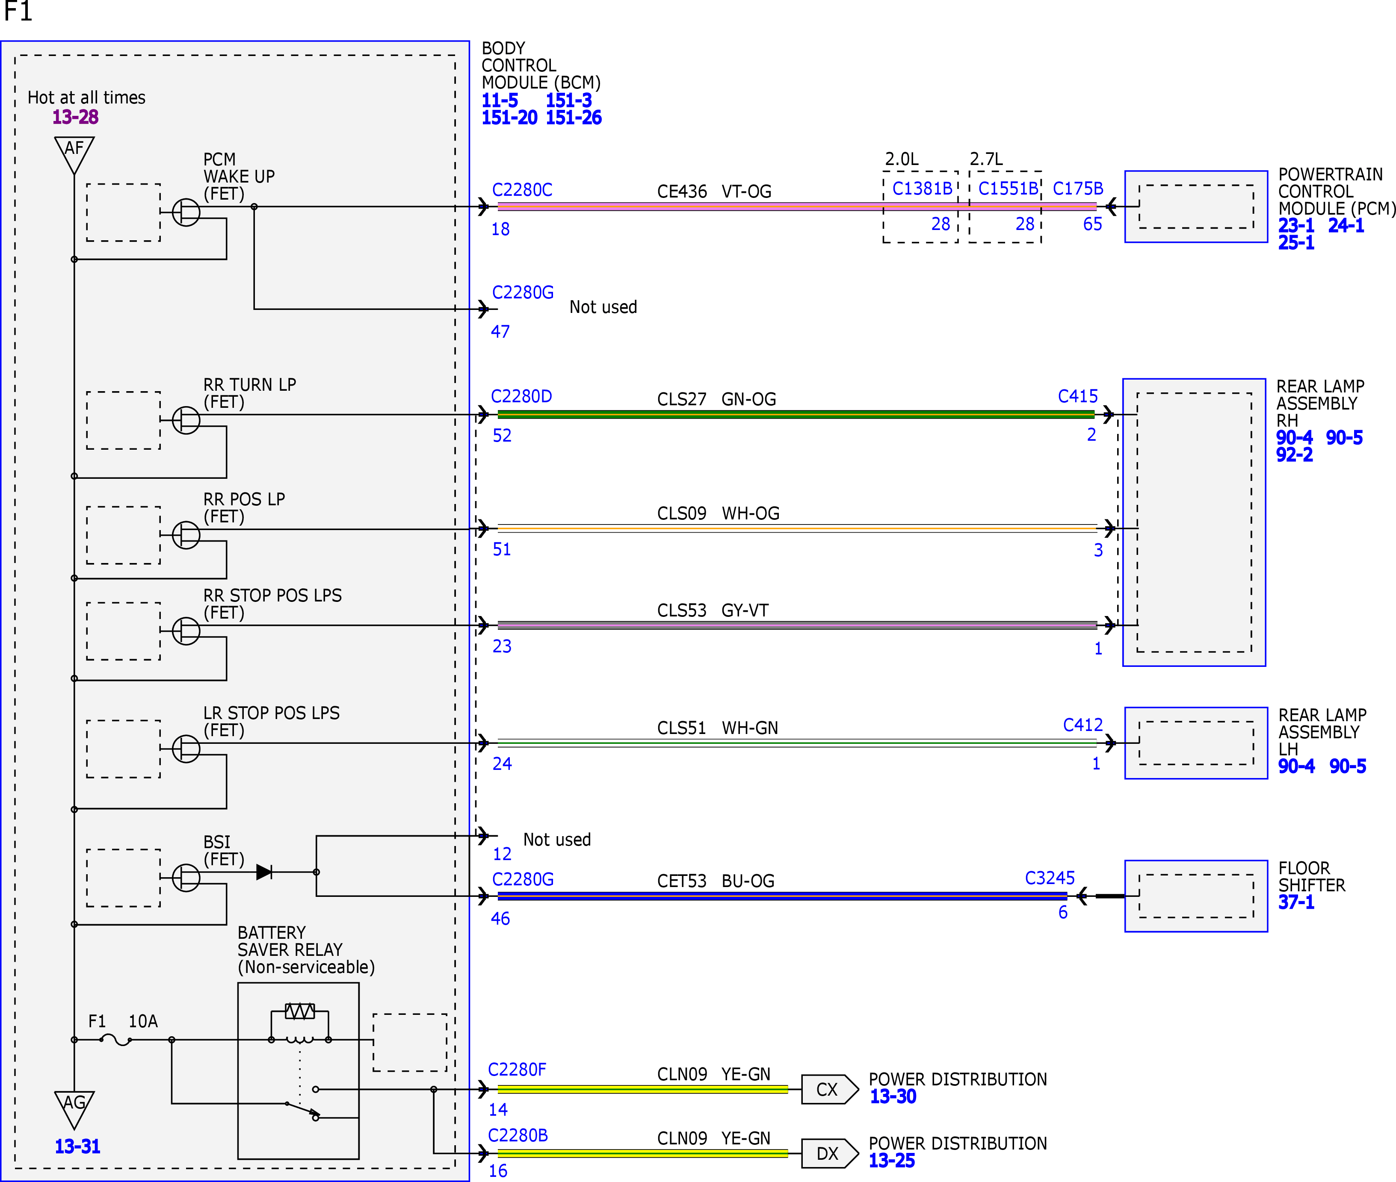Click the DX off-page arrow symbol
The image size is (1396, 1182).
(830, 1154)
